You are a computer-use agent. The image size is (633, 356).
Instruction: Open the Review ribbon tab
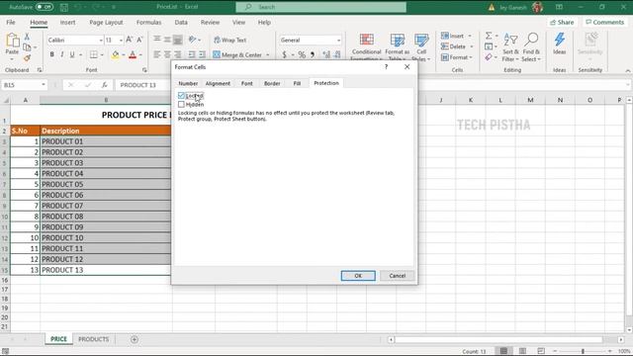point(210,22)
